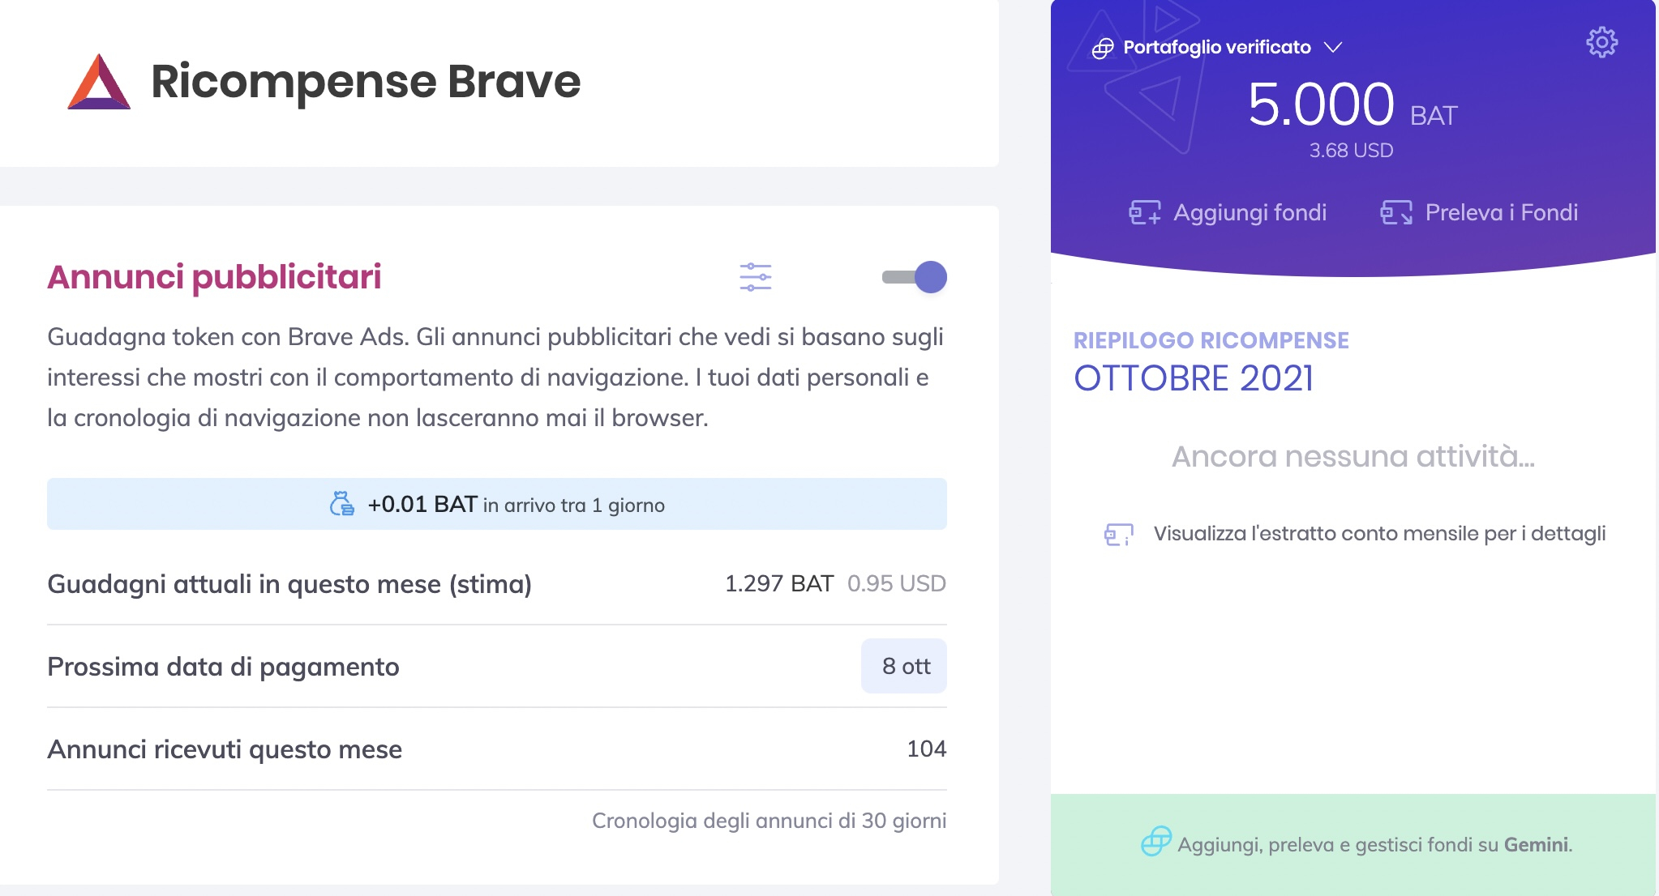The image size is (1659, 896).
Task: Disable the Annunci pubblicitari toggle
Action: point(915,277)
